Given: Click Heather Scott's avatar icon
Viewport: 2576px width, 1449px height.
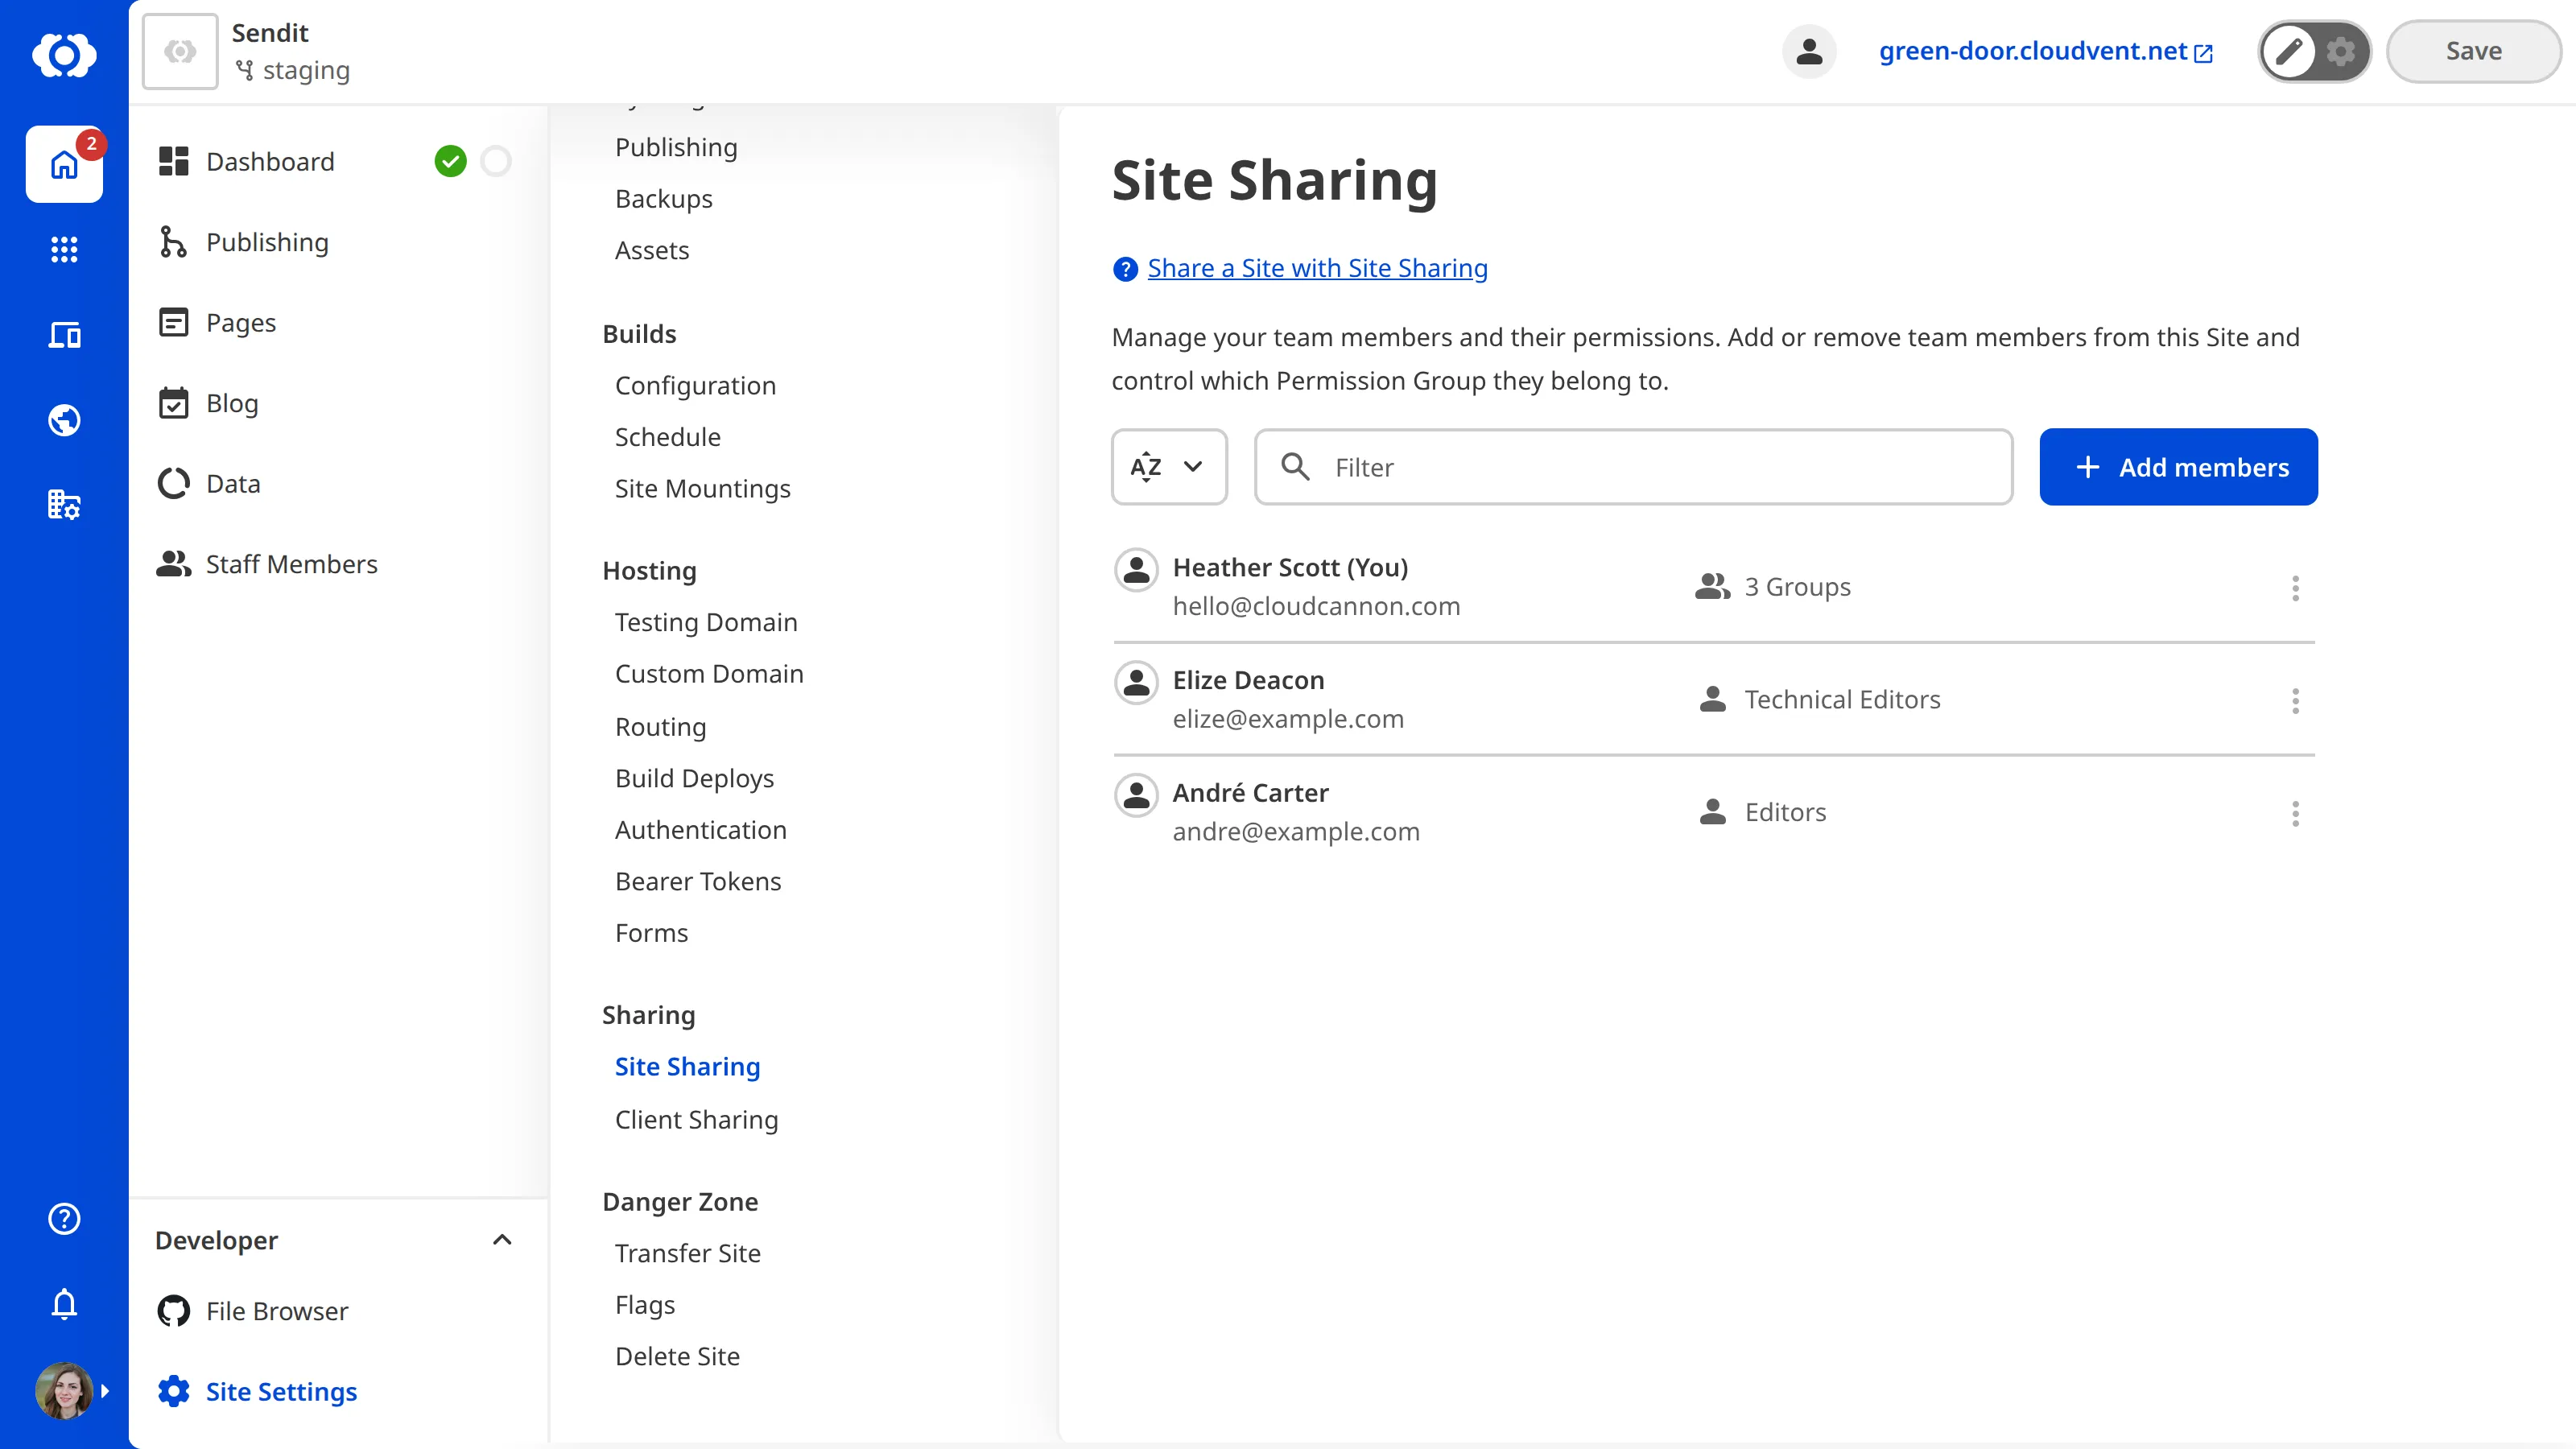Looking at the screenshot, I should [1136, 570].
